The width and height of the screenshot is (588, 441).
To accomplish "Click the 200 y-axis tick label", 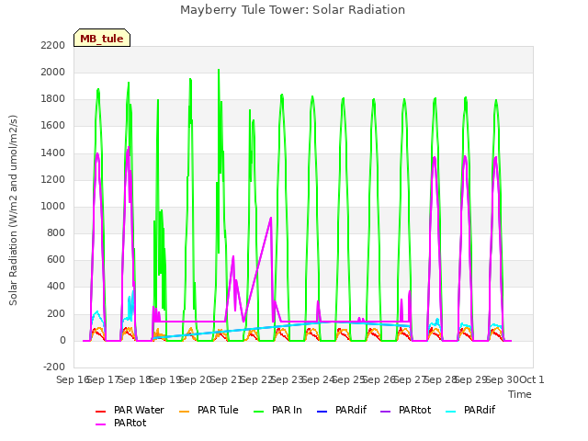I will (x=56, y=314).
